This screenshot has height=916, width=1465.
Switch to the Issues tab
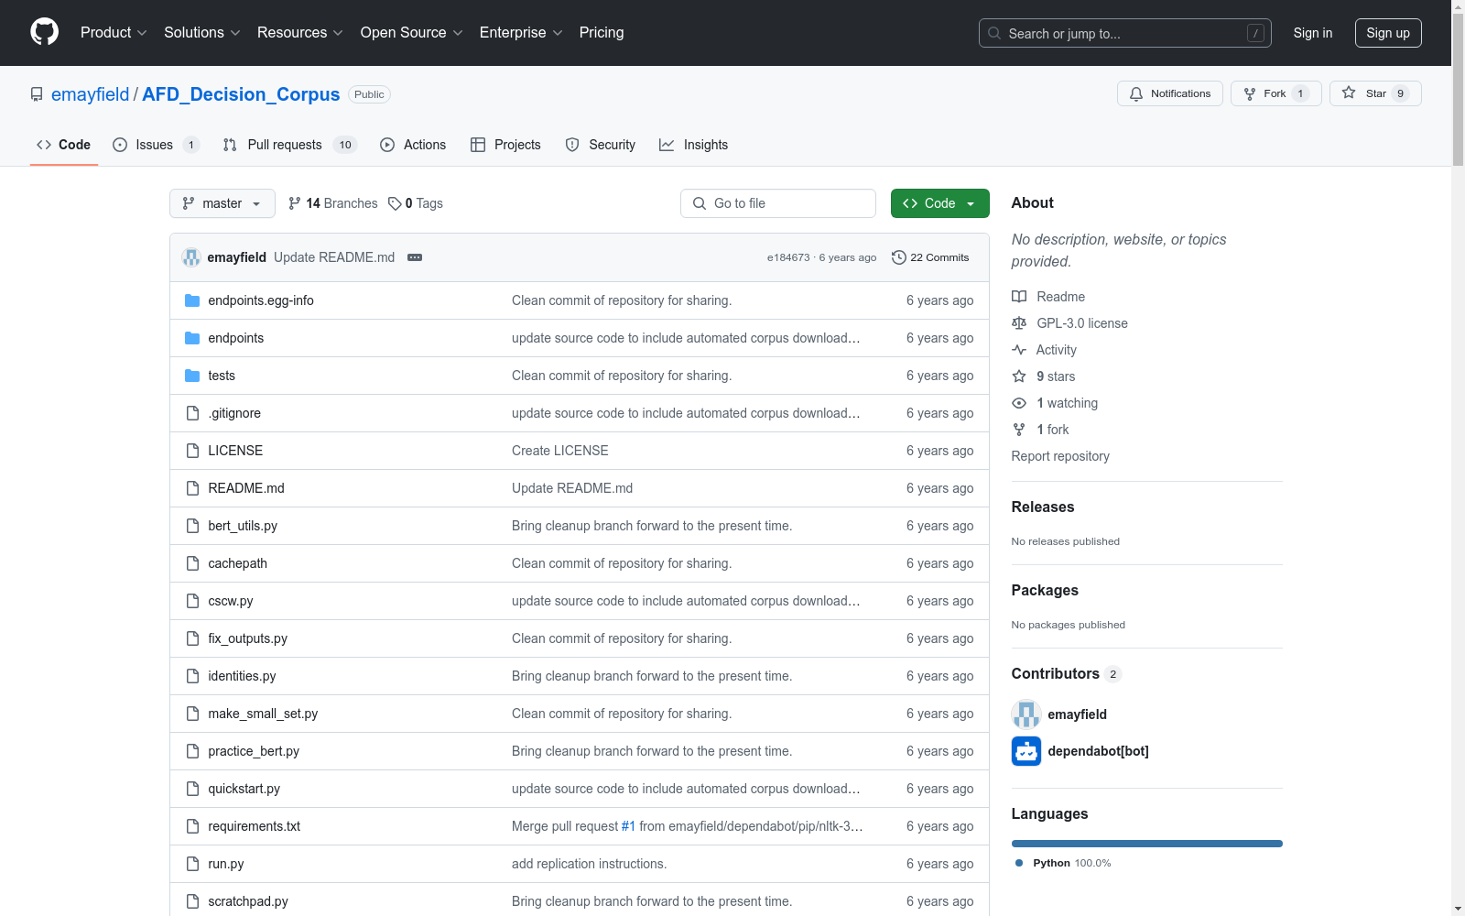click(156, 145)
